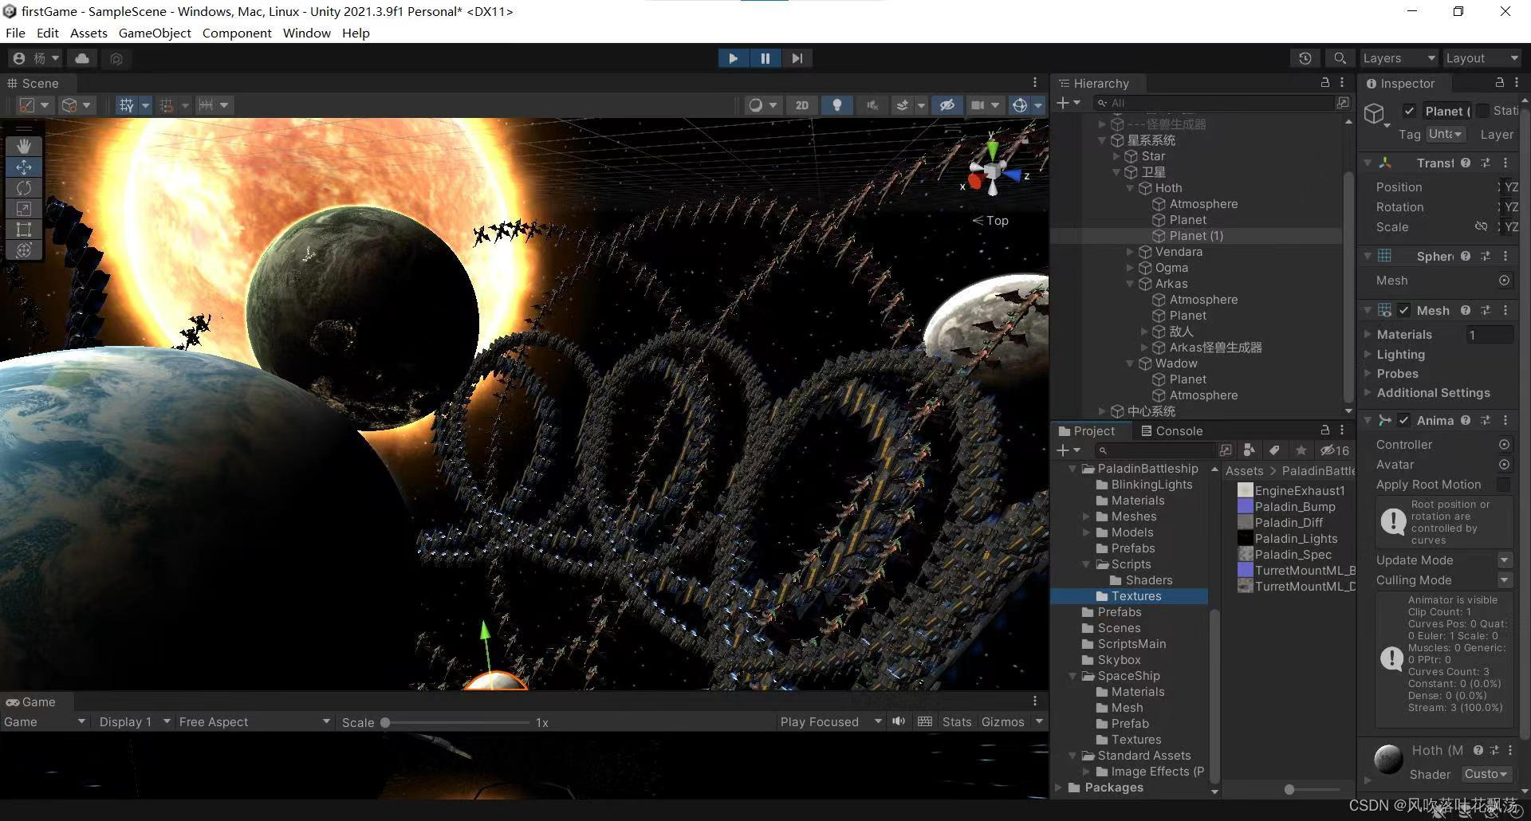Select the Move tool
The image size is (1531, 821).
click(24, 167)
